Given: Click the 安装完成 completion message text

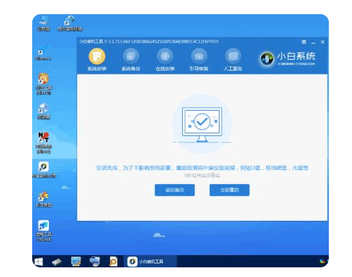Looking at the screenshot, I should pyautogui.click(x=202, y=168).
